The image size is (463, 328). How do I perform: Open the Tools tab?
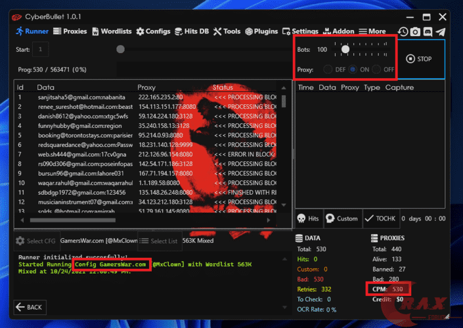pos(227,31)
